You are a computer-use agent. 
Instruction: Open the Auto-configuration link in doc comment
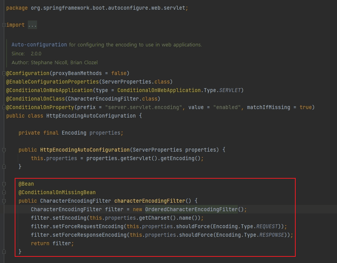click(x=39, y=44)
